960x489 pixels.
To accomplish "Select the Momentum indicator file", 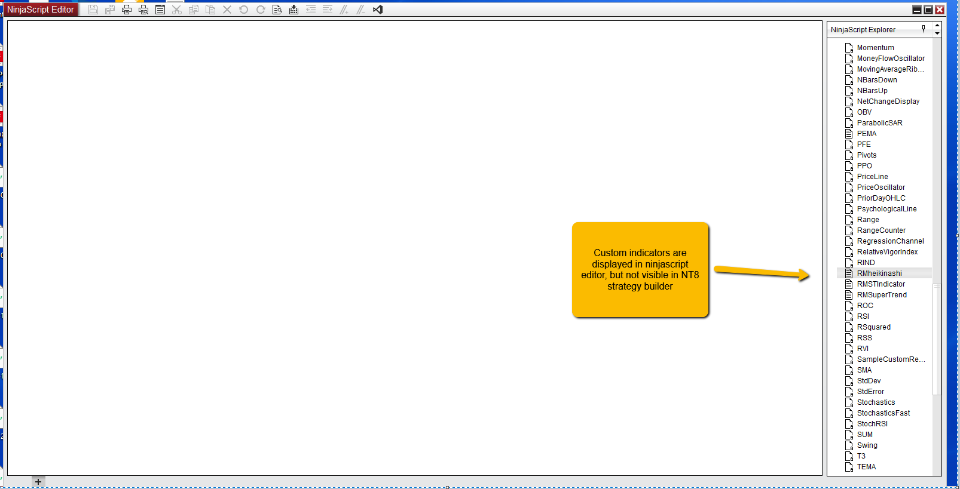I will 876,48.
